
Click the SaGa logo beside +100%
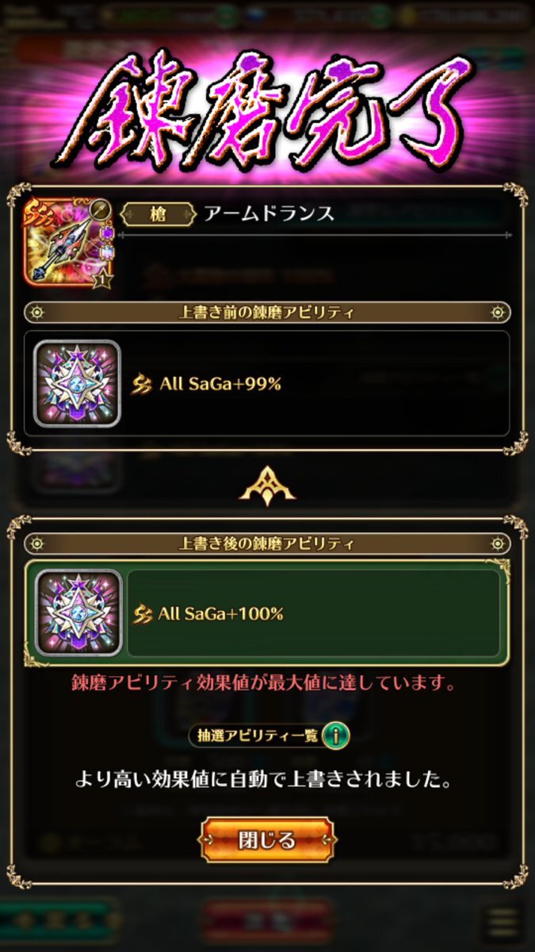pos(143,613)
